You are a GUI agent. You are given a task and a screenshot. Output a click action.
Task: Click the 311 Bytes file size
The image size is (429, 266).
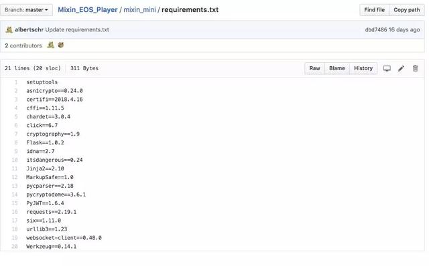coord(84,68)
